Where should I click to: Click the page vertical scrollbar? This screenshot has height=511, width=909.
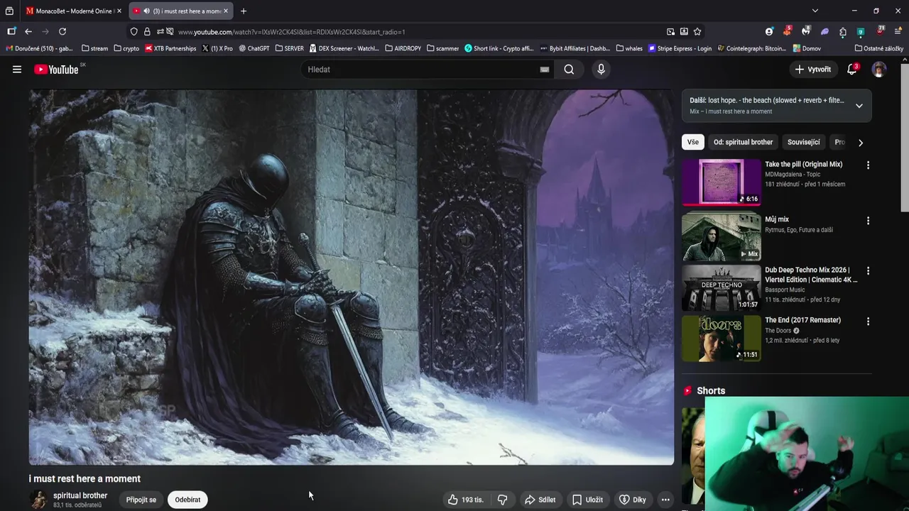coord(905,138)
